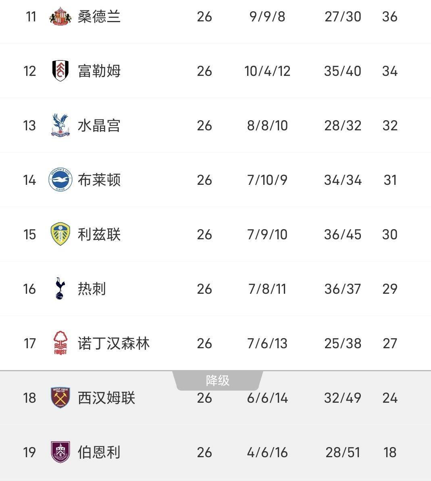Select the Fulham badge icon

tap(59, 71)
